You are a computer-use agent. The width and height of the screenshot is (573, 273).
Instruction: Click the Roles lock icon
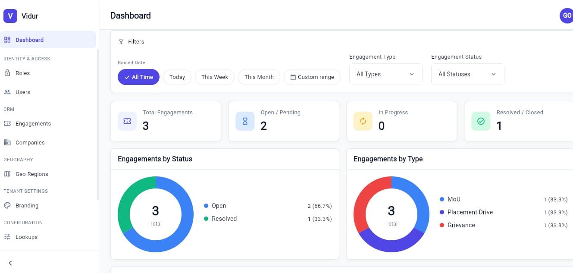pyautogui.click(x=7, y=73)
